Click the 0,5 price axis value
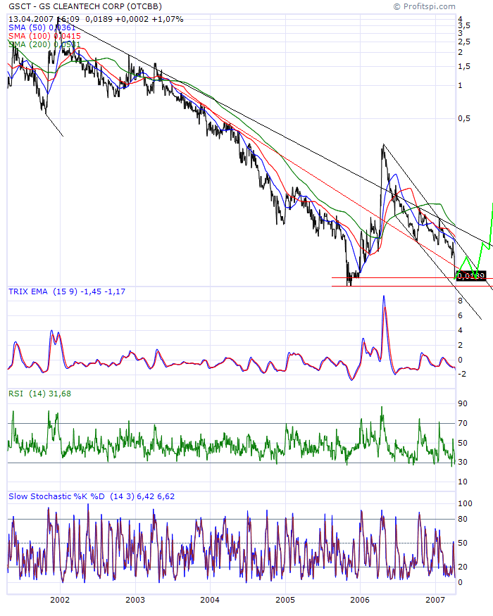 click(464, 119)
